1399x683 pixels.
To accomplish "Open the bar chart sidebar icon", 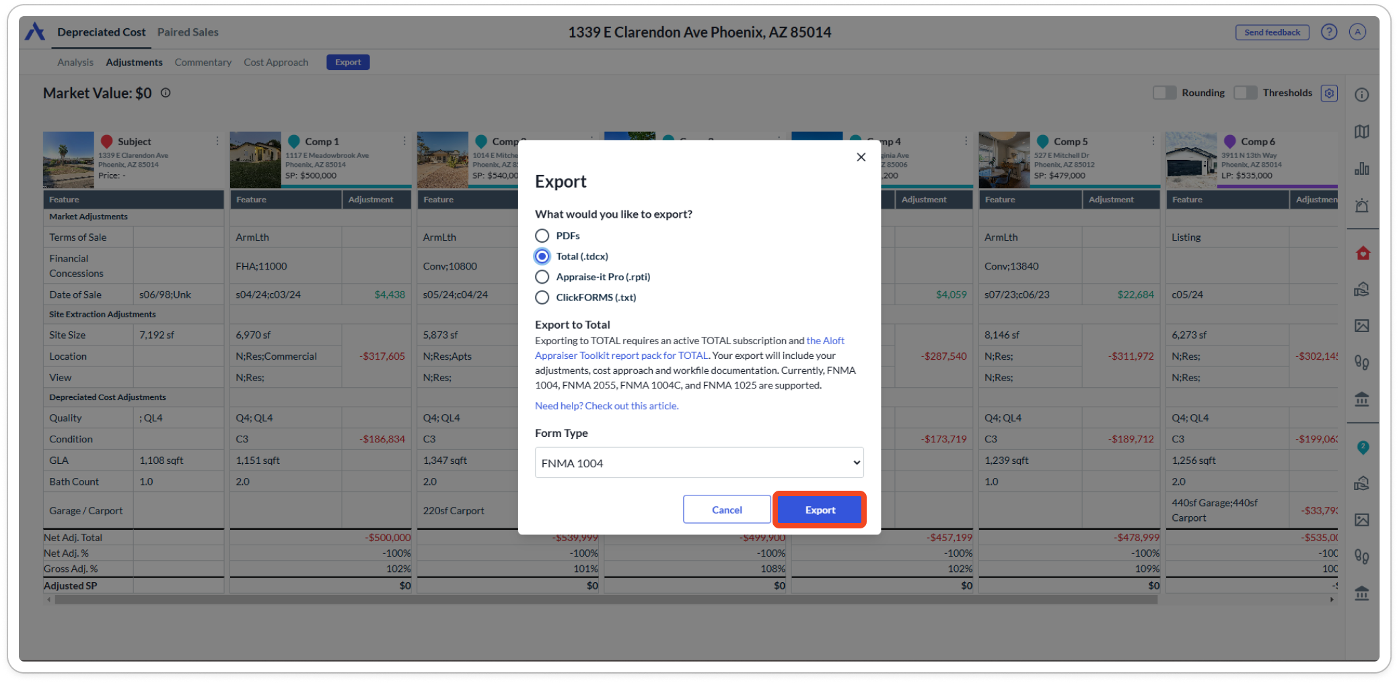I will [x=1361, y=168].
